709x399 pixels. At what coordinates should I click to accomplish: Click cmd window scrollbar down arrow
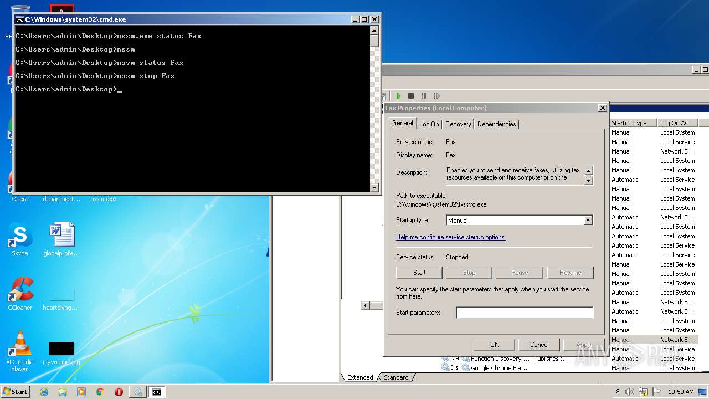coord(374,187)
